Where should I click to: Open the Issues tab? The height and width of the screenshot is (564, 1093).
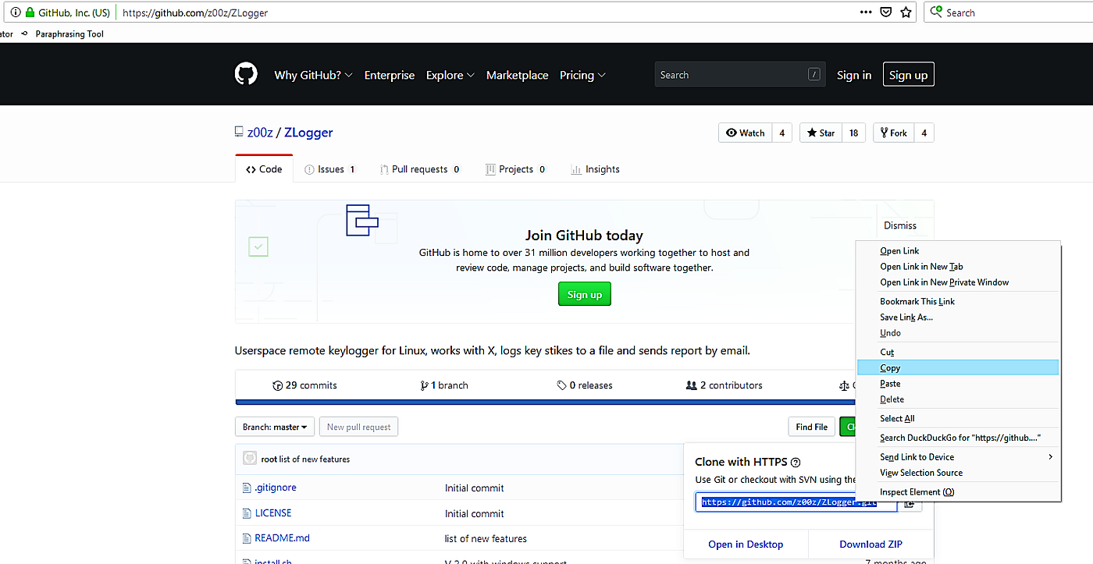pos(329,169)
